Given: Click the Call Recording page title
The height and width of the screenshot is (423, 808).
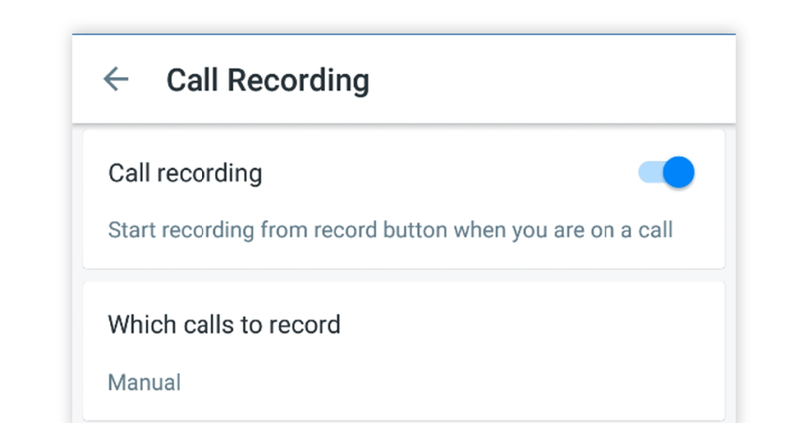Looking at the screenshot, I should (x=267, y=80).
